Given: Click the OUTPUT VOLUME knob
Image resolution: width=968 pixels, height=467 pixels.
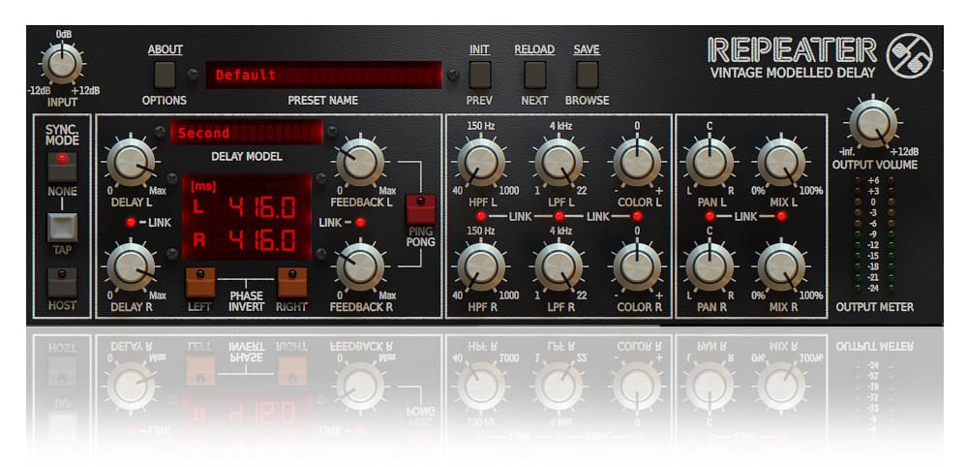Looking at the screenshot, I should click(x=873, y=123).
